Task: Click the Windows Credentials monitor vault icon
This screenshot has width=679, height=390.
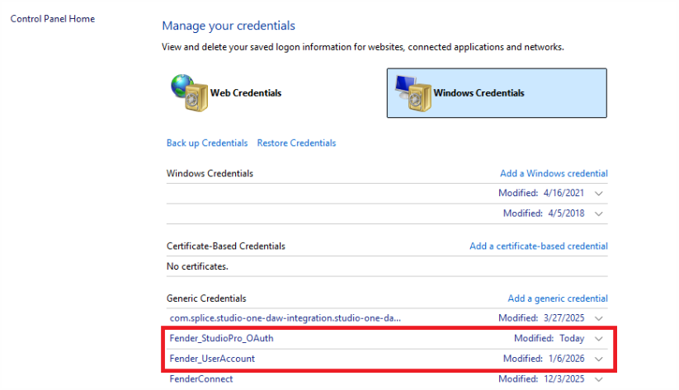Action: pos(411,93)
